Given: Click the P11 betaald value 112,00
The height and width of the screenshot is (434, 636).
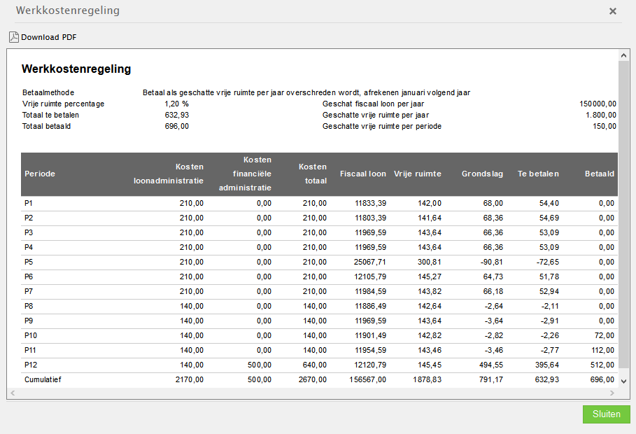Looking at the screenshot, I should (602, 350).
